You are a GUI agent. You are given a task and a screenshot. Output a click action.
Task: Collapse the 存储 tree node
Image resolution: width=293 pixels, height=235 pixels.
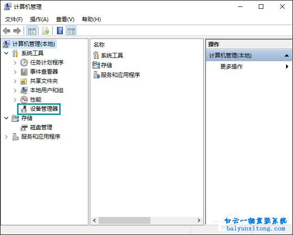coord(6,118)
